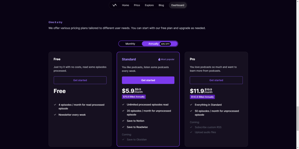Switch billing to Monthly

pos(130,44)
